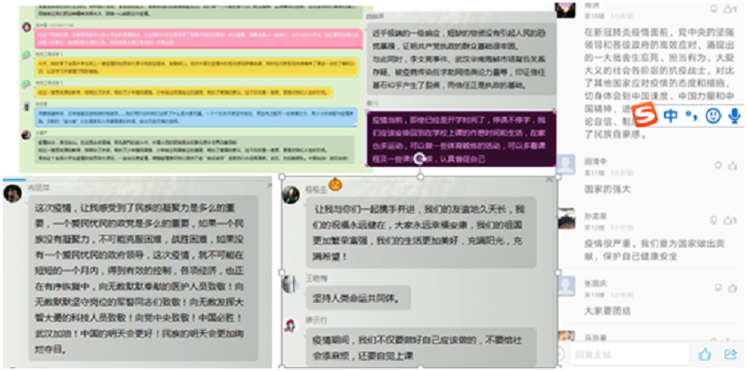Click the avatar beside the blue bubble
The width and height of the screenshot is (747, 371).
coord(26,107)
